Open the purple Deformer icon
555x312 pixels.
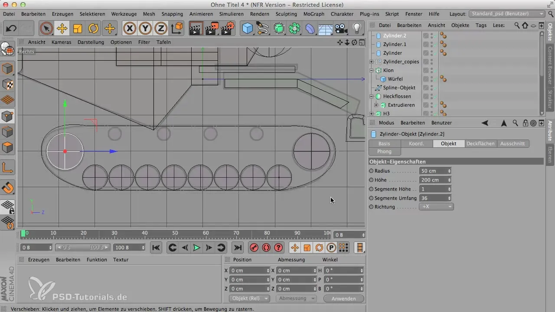(x=310, y=29)
